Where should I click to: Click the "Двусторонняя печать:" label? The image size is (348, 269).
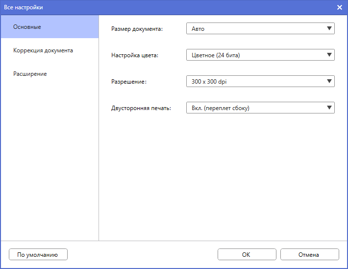pos(141,108)
